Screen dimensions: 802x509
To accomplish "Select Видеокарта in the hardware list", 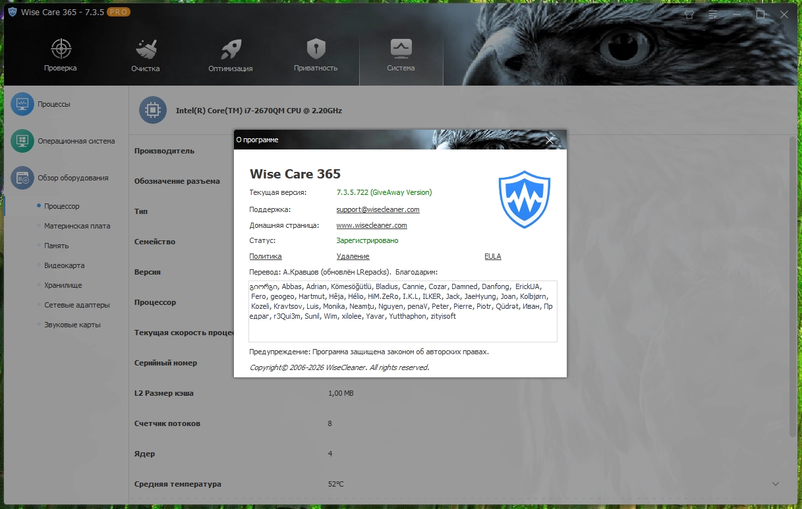I will coord(64,265).
